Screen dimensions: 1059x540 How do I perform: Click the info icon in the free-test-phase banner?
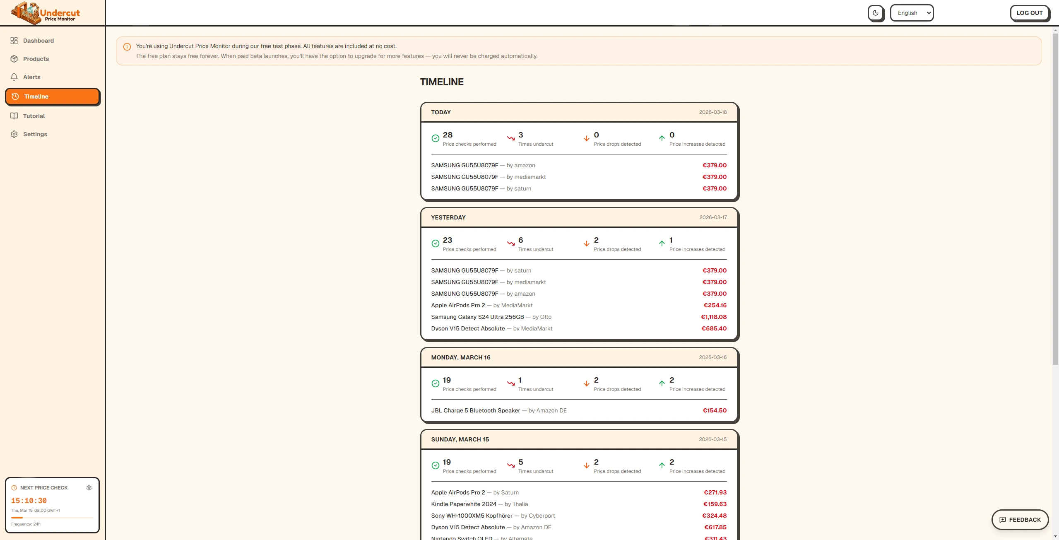(127, 46)
